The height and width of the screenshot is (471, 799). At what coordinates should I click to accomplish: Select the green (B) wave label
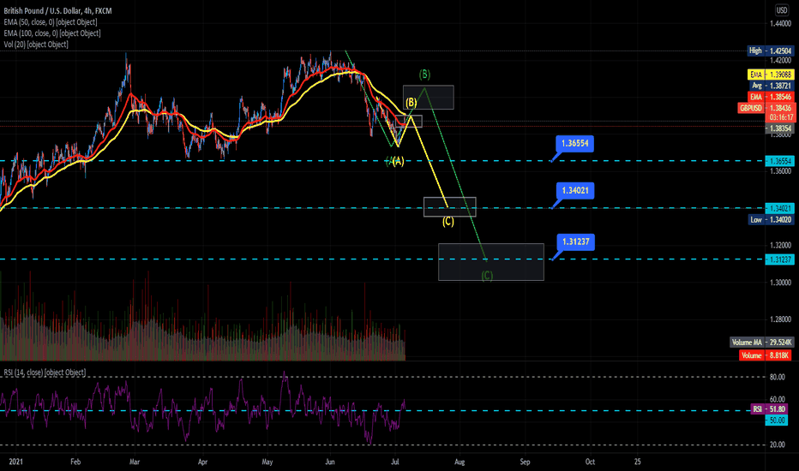pyautogui.click(x=424, y=75)
